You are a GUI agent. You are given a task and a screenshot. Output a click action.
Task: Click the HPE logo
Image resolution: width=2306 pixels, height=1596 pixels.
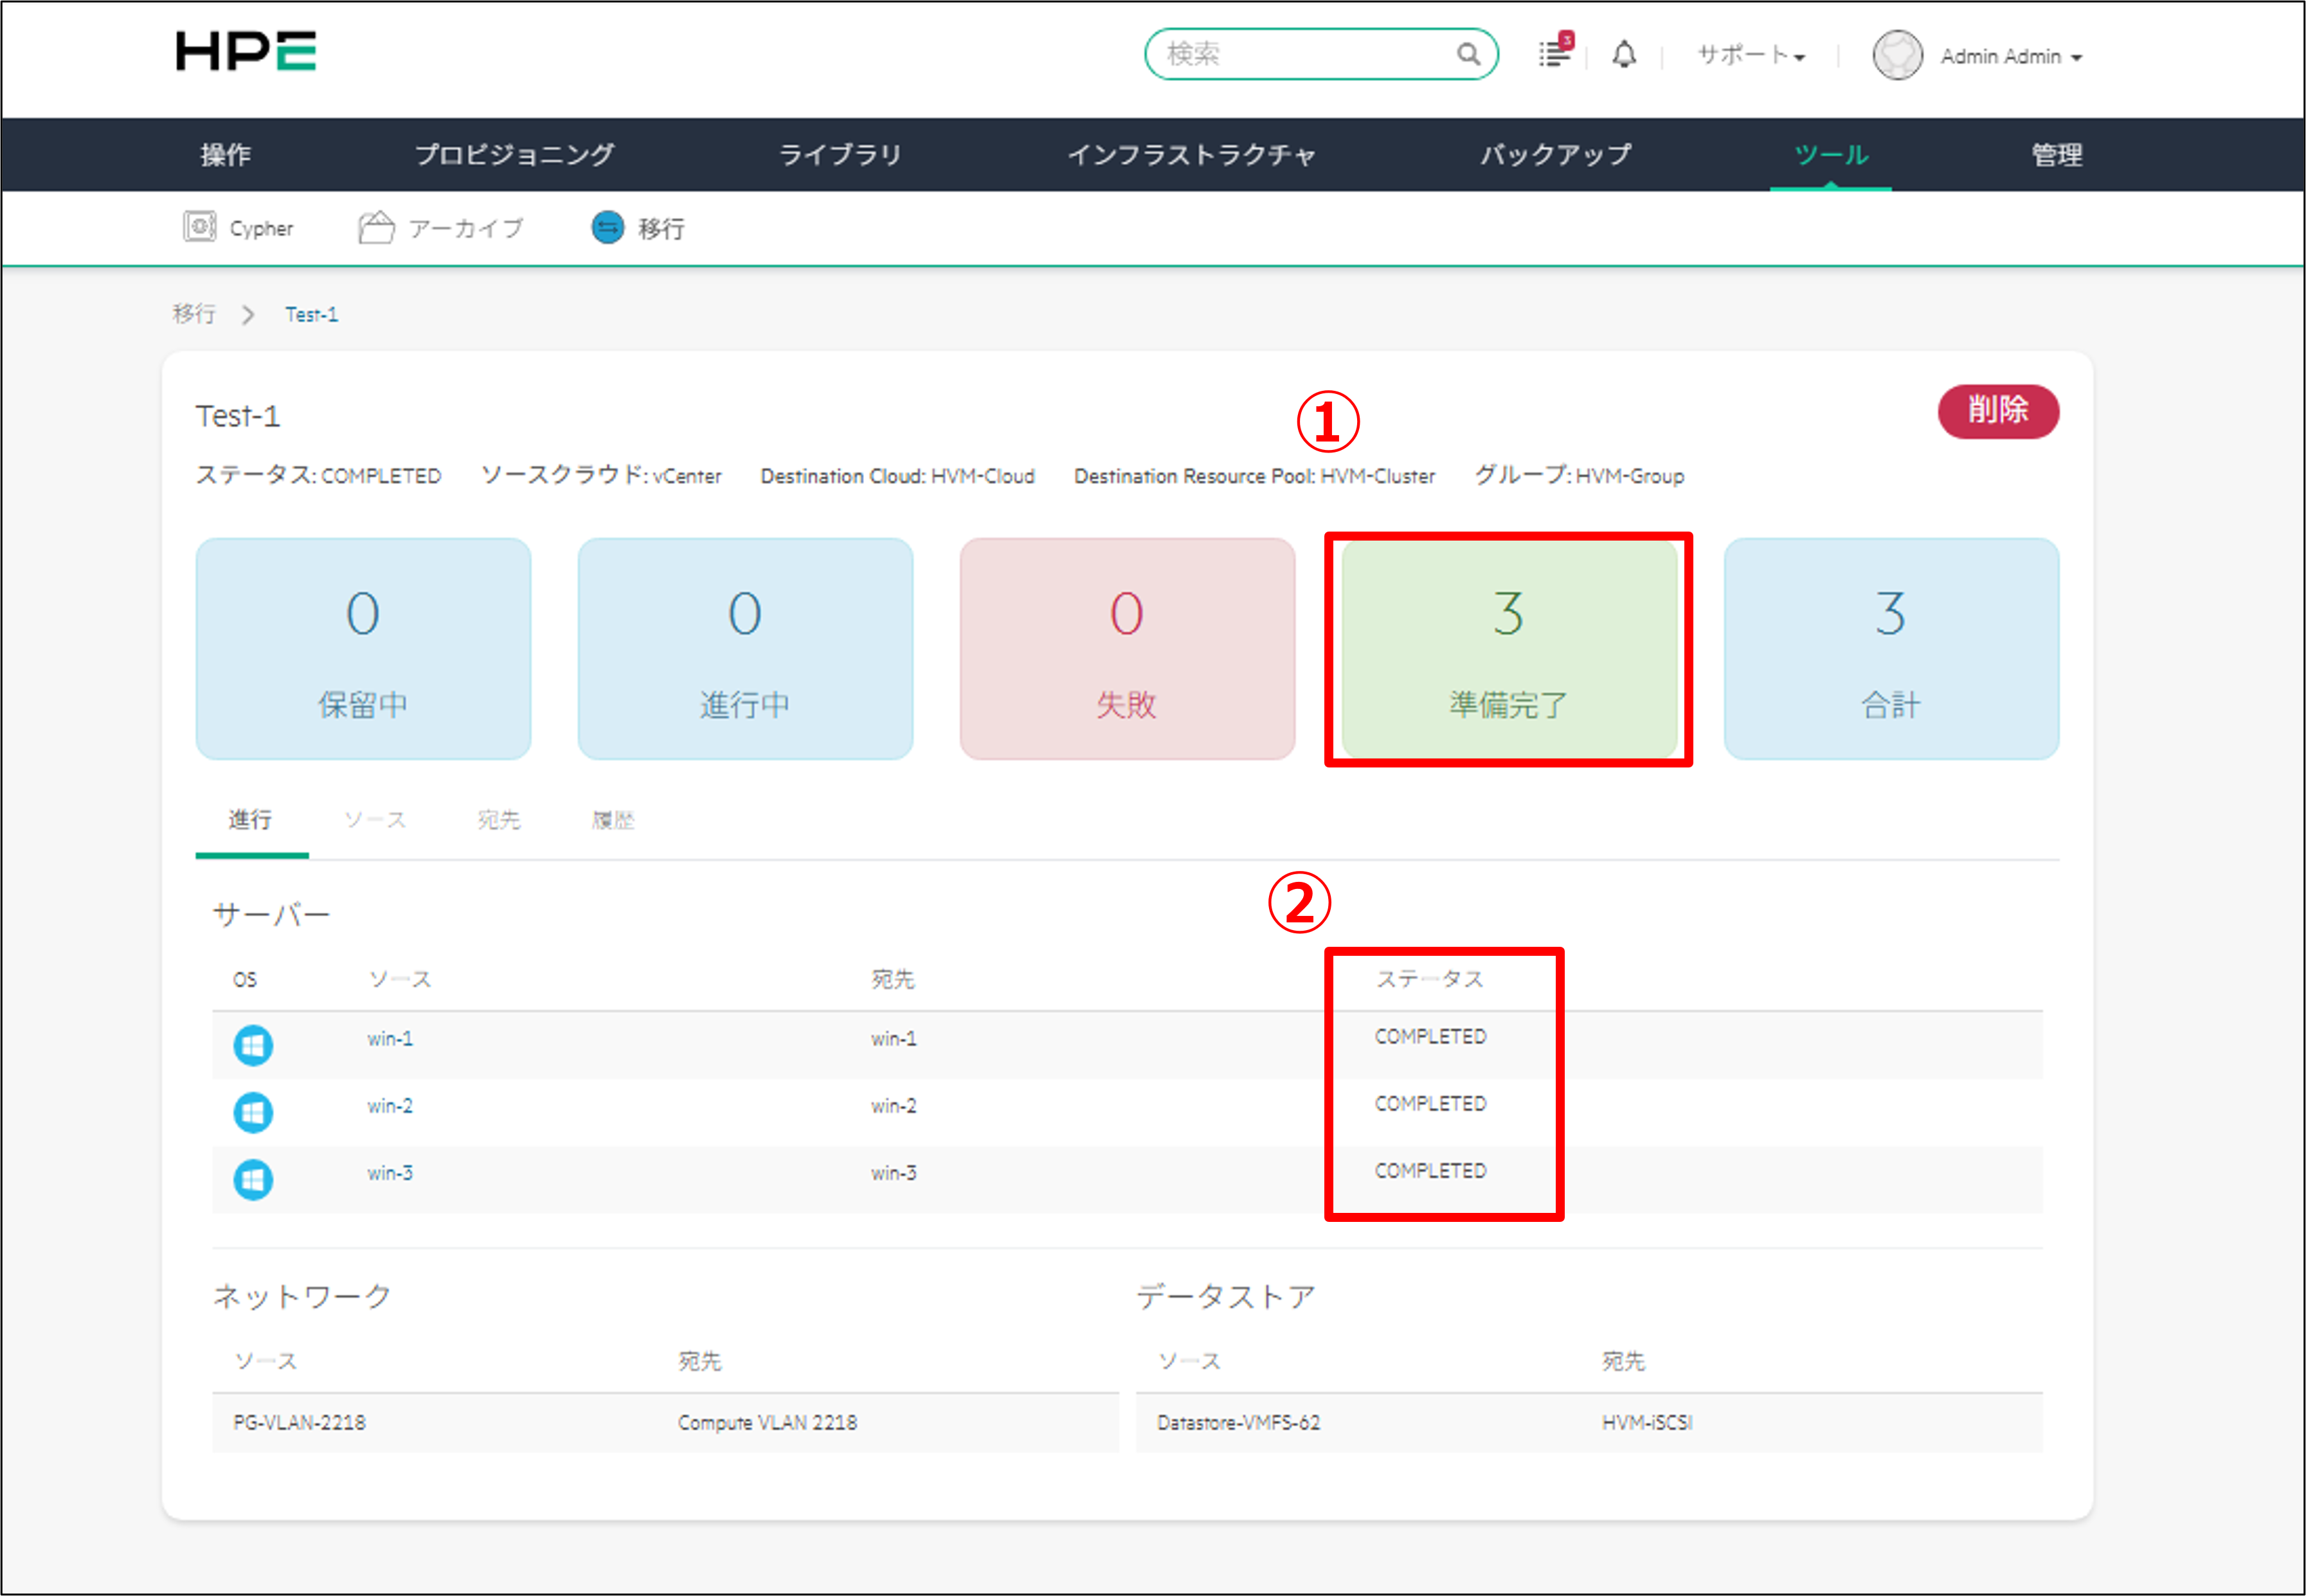pos(246,52)
